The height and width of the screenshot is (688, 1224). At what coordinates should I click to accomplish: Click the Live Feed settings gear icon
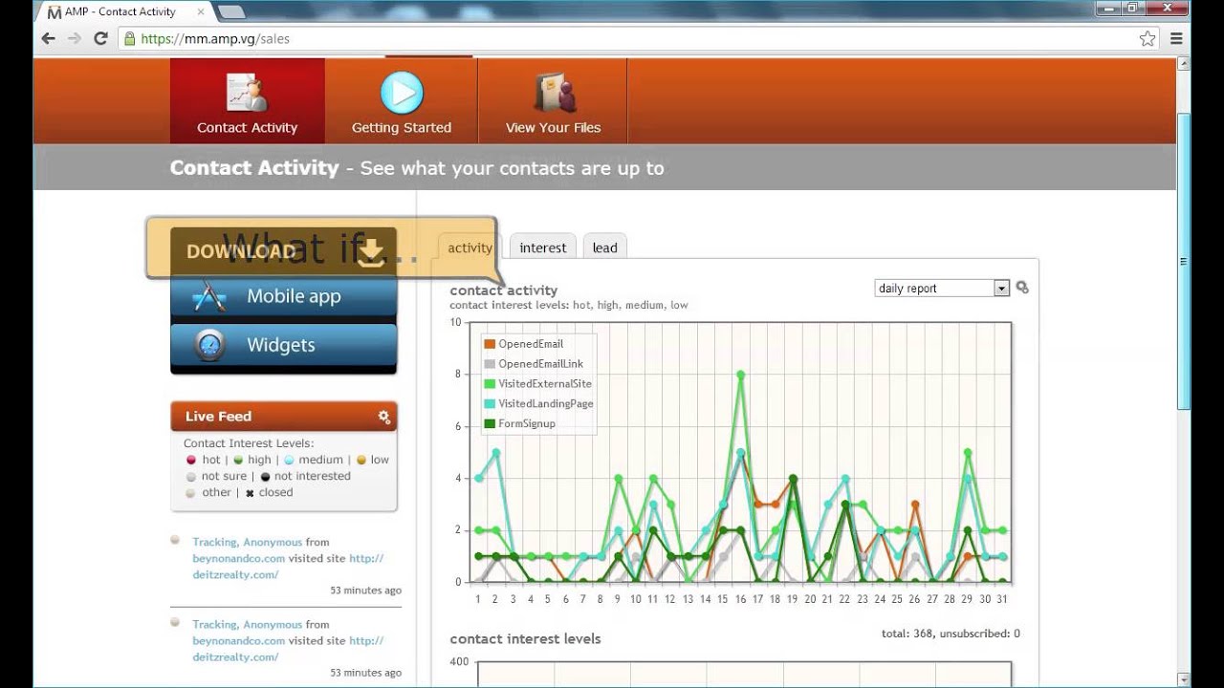[384, 417]
